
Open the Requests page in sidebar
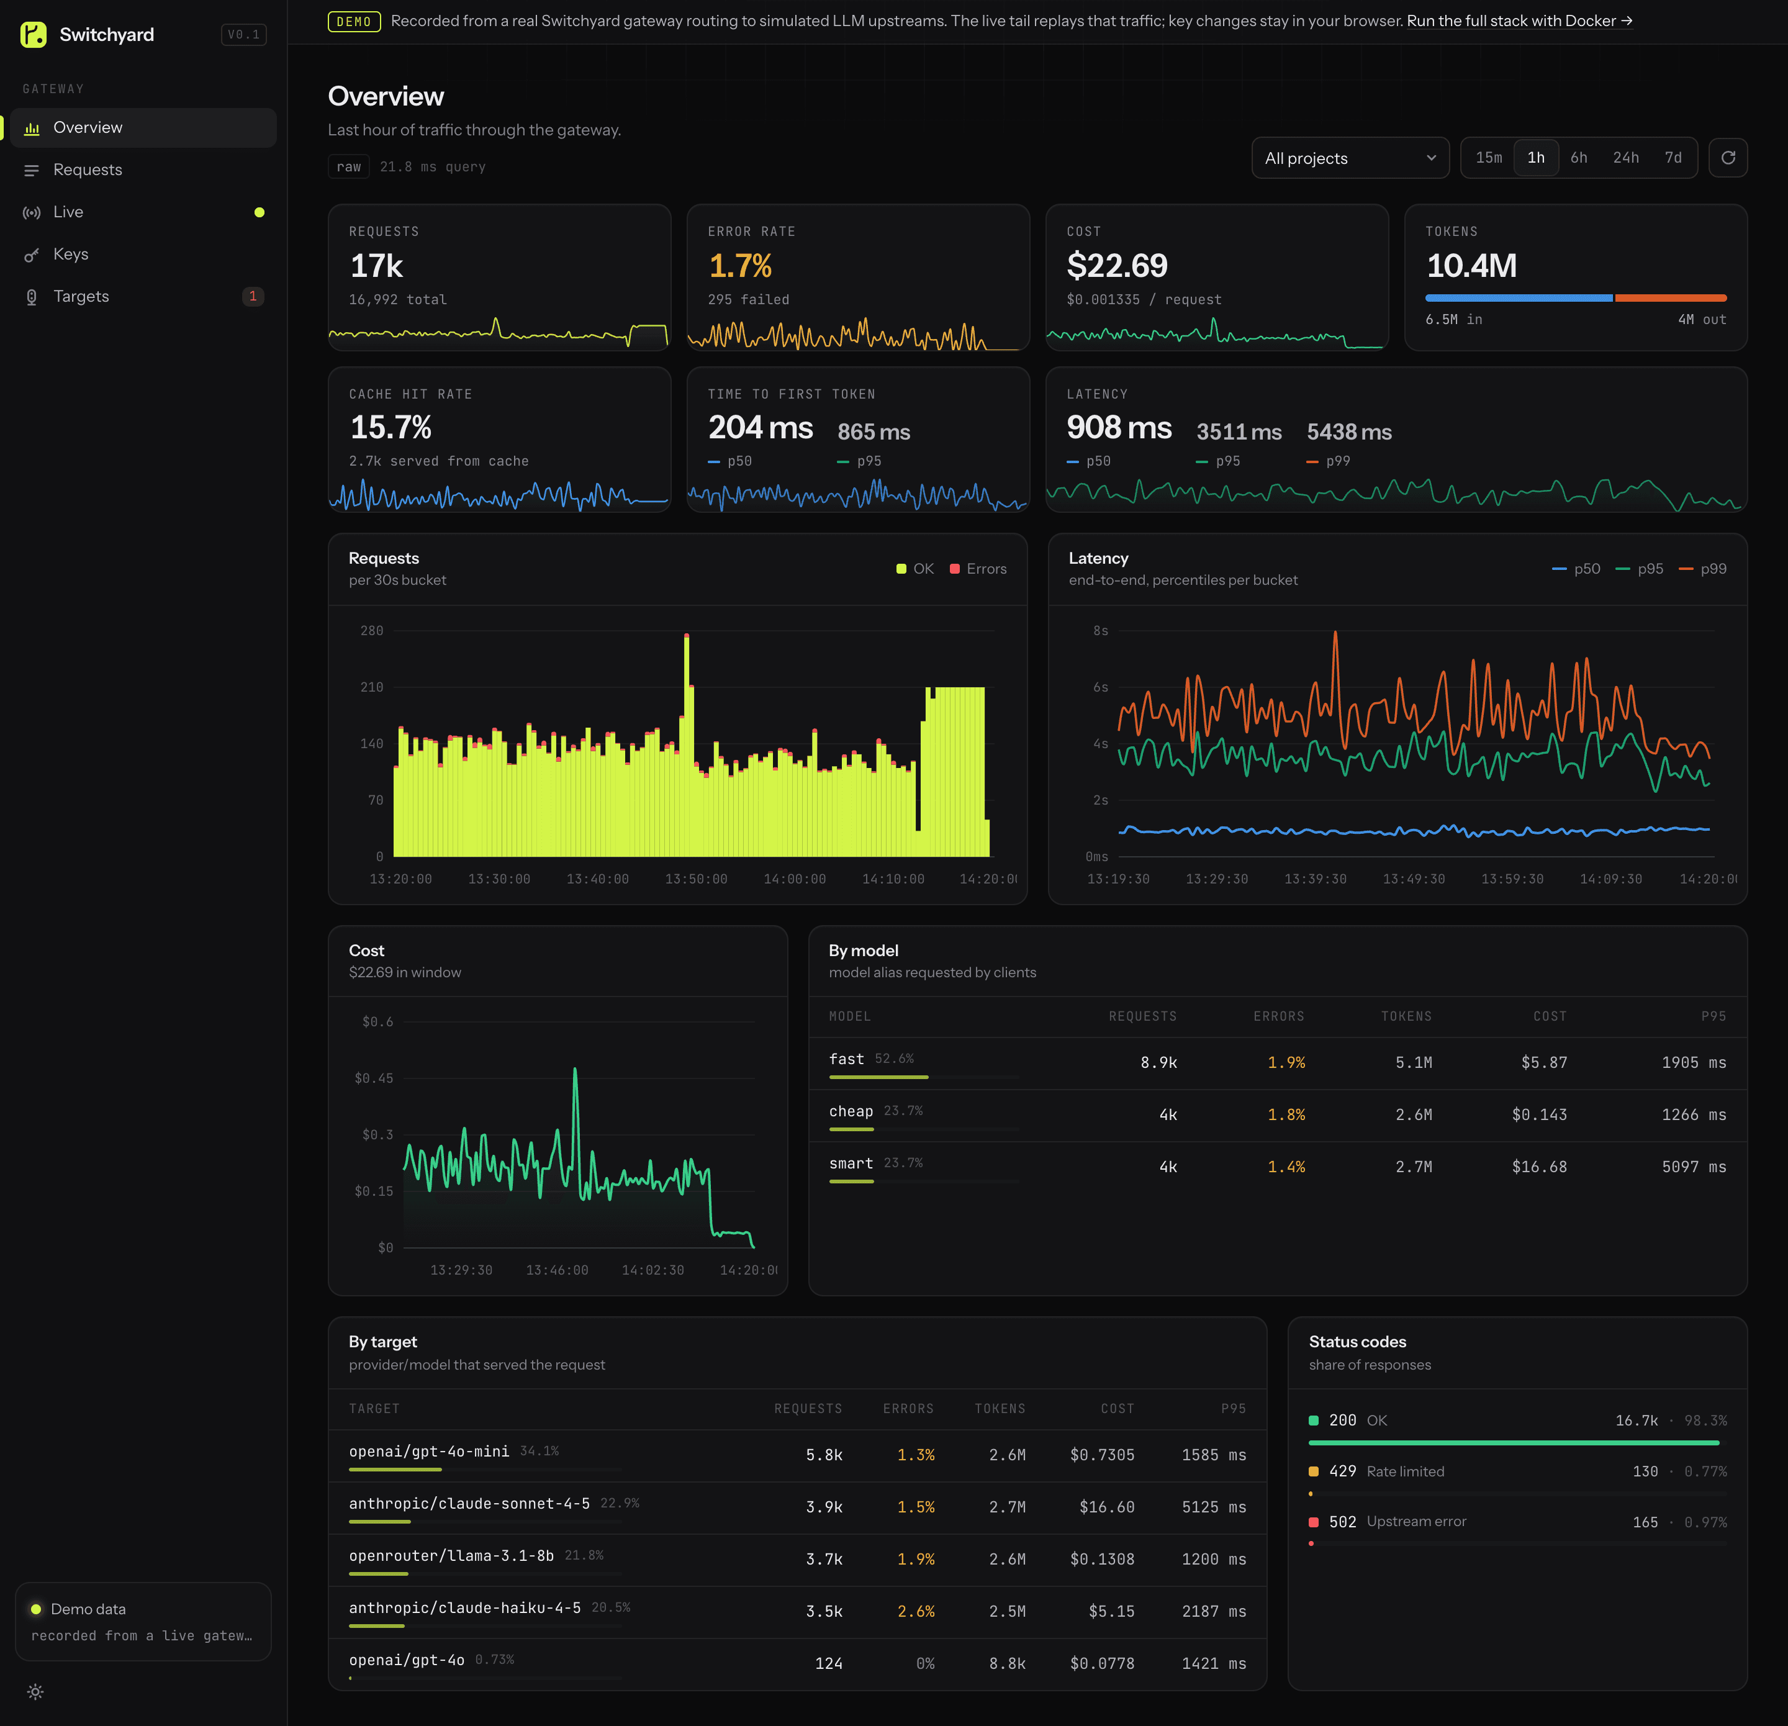pos(143,169)
